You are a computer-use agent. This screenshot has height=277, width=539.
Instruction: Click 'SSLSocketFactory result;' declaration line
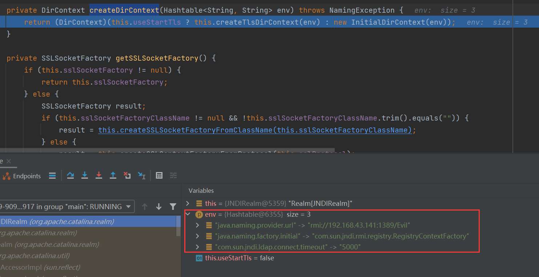93,106
